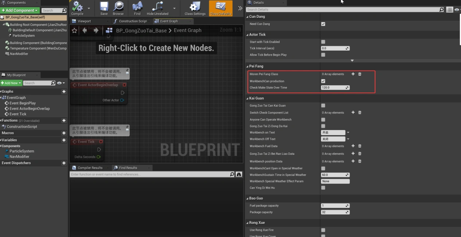Toggle Hide Unrelated nodes

[x=157, y=8]
